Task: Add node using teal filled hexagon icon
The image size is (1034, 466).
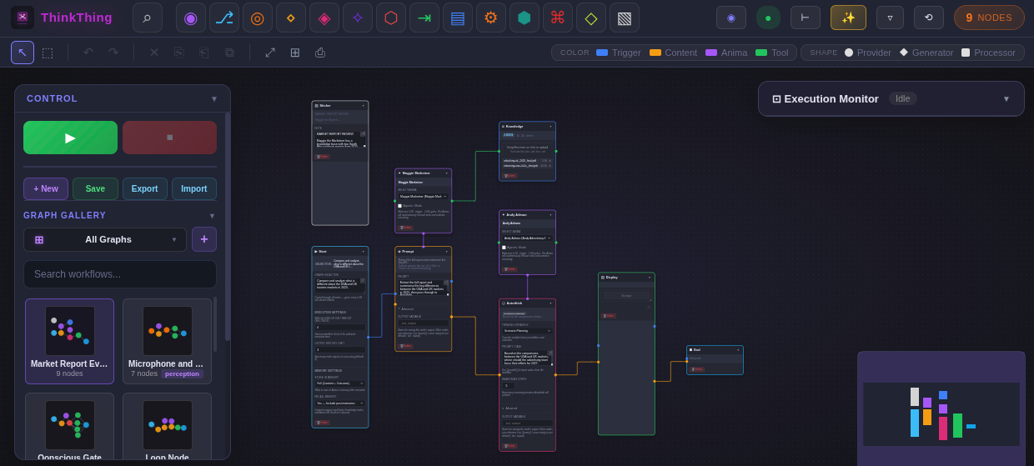Action: pos(525,18)
